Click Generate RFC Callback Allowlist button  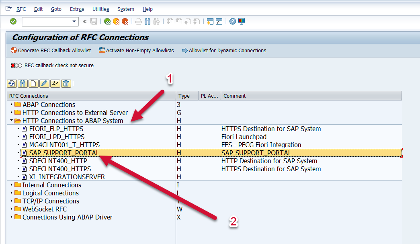(x=51, y=50)
